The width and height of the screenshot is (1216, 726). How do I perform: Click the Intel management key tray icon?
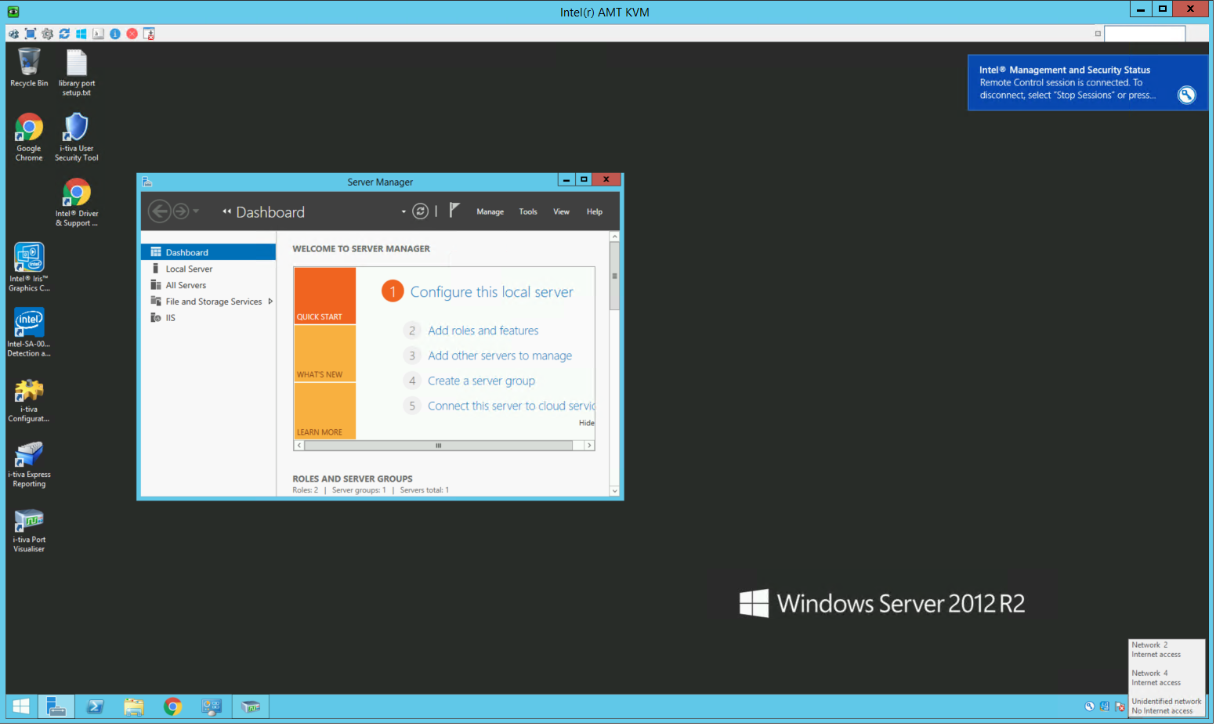pyautogui.click(x=1089, y=707)
